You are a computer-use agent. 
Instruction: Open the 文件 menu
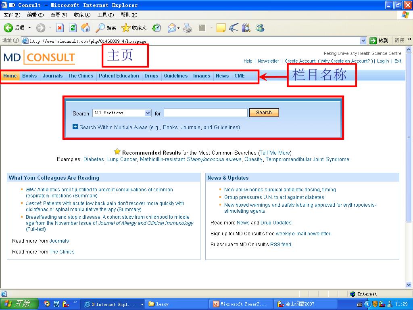12,15
